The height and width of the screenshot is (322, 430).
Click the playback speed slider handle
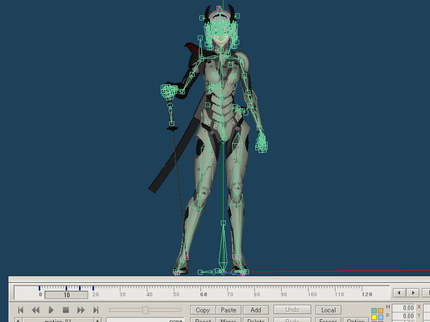click(145, 310)
